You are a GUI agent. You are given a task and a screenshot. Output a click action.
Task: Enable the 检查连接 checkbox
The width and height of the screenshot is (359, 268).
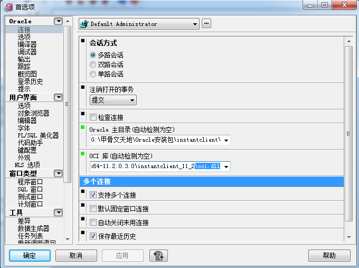(93, 117)
